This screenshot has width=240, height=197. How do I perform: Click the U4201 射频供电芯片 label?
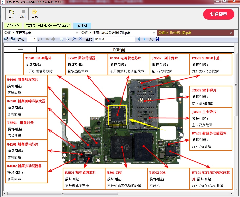click(23, 144)
